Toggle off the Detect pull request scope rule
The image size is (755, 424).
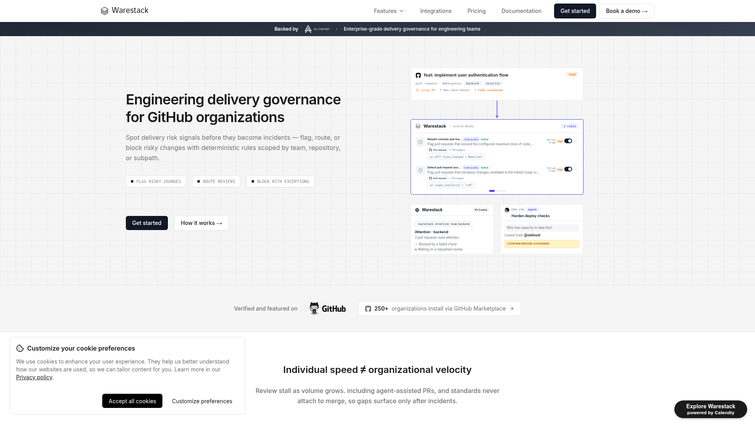(568, 169)
